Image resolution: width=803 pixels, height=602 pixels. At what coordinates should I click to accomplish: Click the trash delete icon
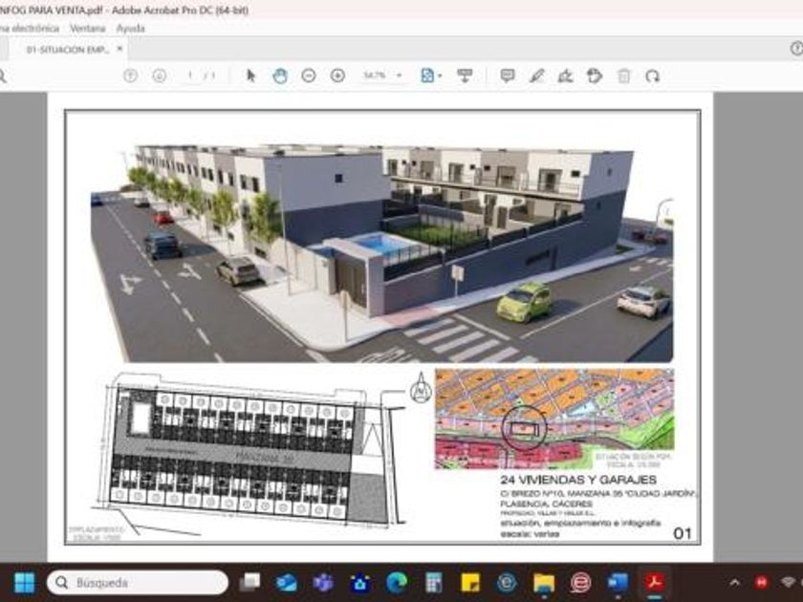click(x=623, y=75)
